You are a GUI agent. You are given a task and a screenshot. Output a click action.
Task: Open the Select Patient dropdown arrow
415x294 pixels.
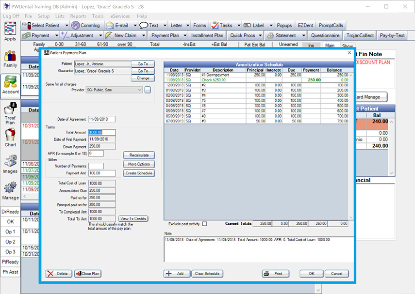pyautogui.click(x=66, y=25)
